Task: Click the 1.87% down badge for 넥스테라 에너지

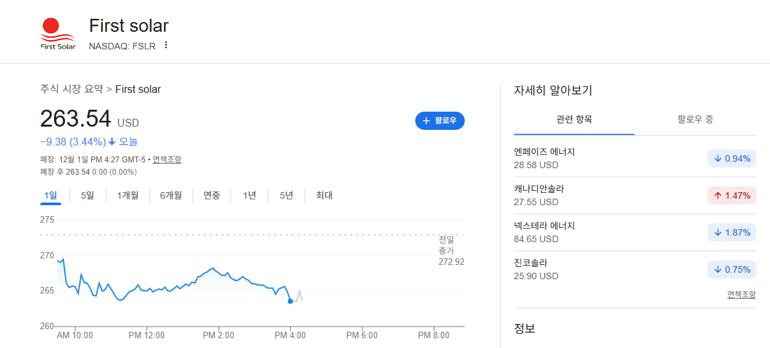Action: click(732, 233)
